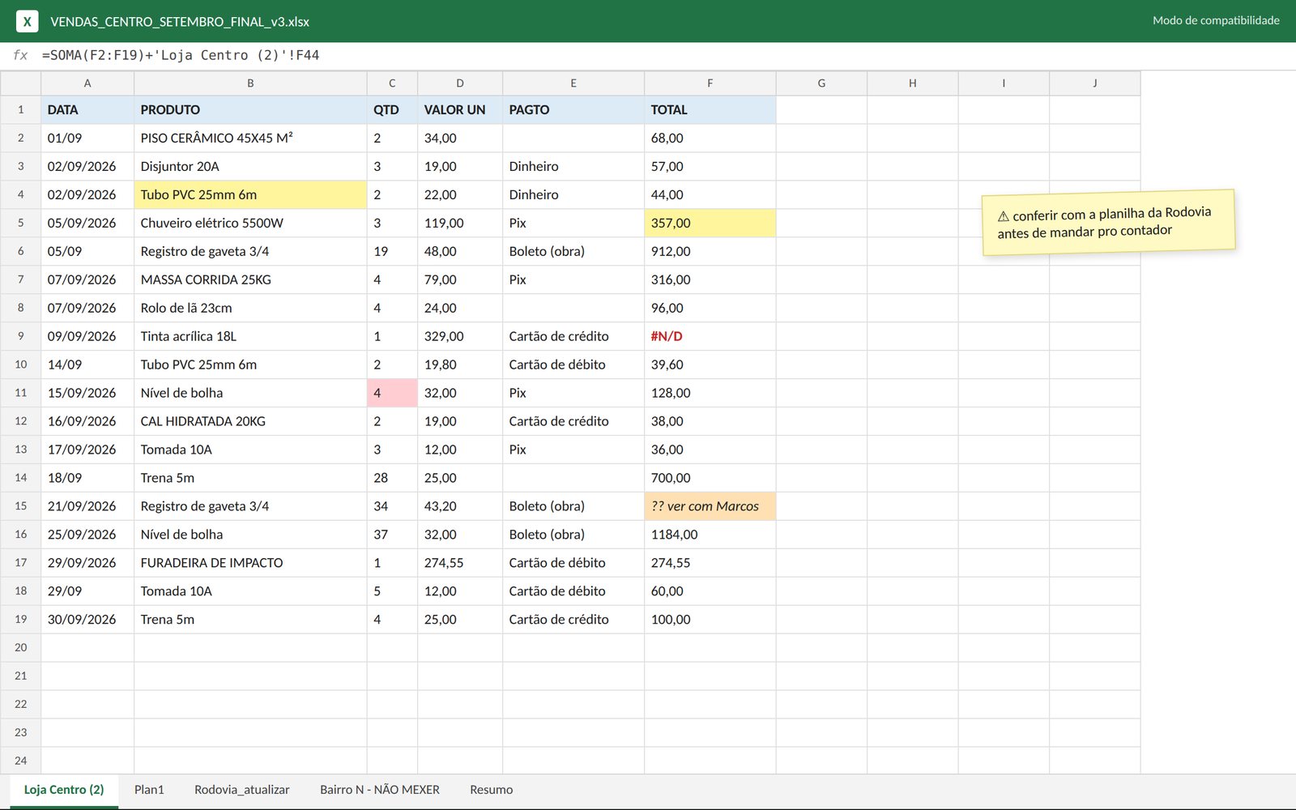Click the TOTAL header cell
The width and height of the screenshot is (1296, 810).
tap(710, 109)
